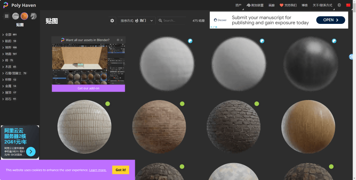Select the orange textures sphere icon

24,16
